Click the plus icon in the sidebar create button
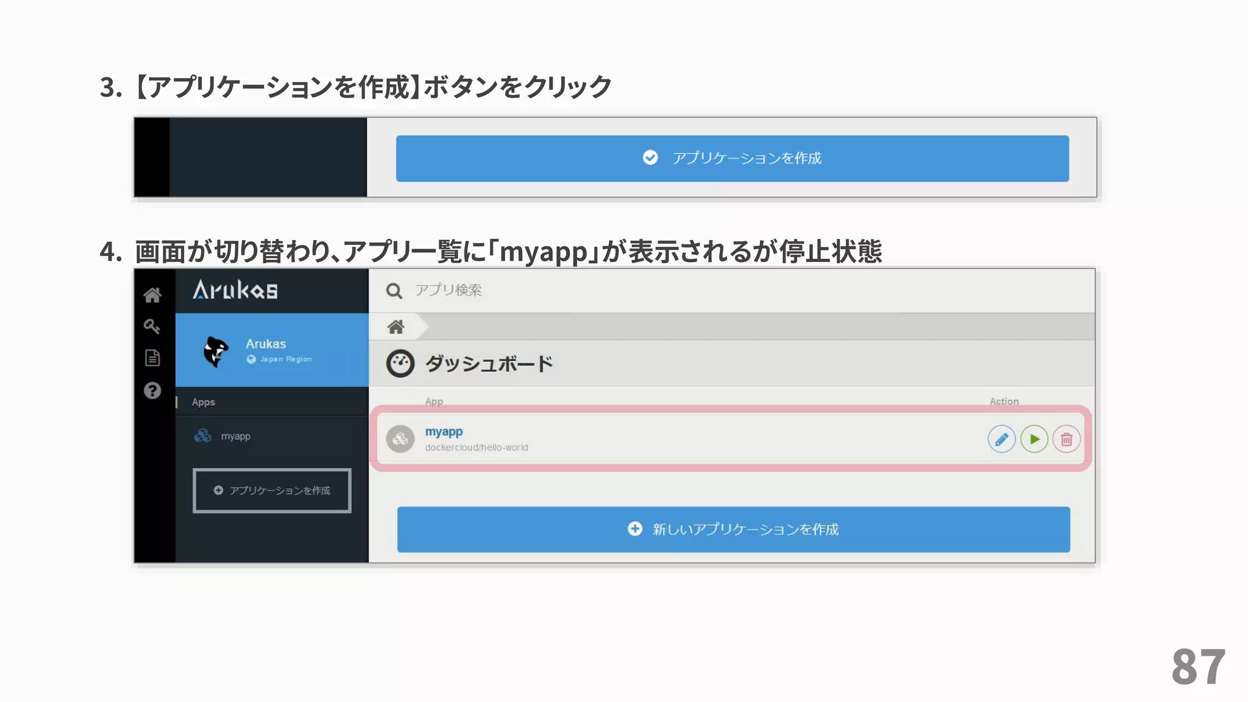This screenshot has width=1248, height=702. [x=218, y=490]
